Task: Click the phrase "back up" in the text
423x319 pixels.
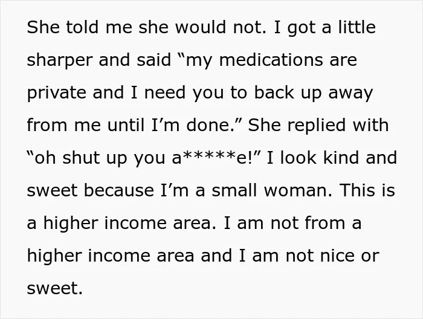Action: tap(288, 93)
